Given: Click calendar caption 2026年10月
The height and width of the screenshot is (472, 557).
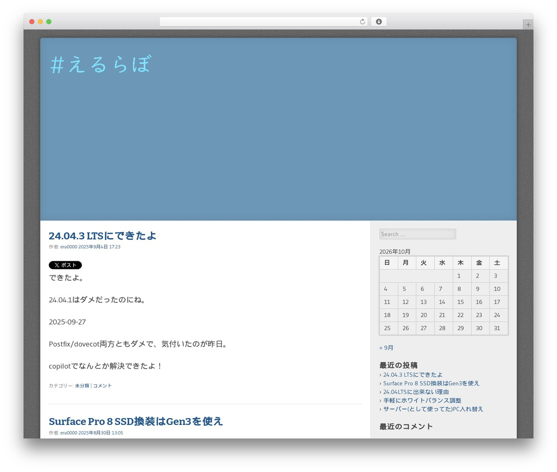Looking at the screenshot, I should 395,252.
